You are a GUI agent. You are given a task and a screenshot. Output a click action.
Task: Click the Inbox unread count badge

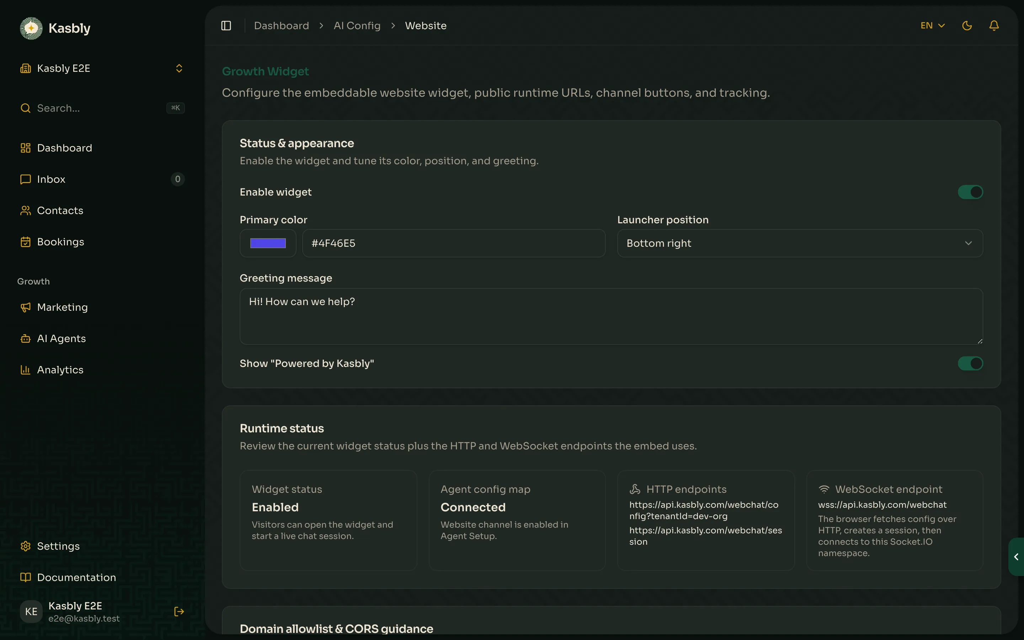pyautogui.click(x=178, y=180)
